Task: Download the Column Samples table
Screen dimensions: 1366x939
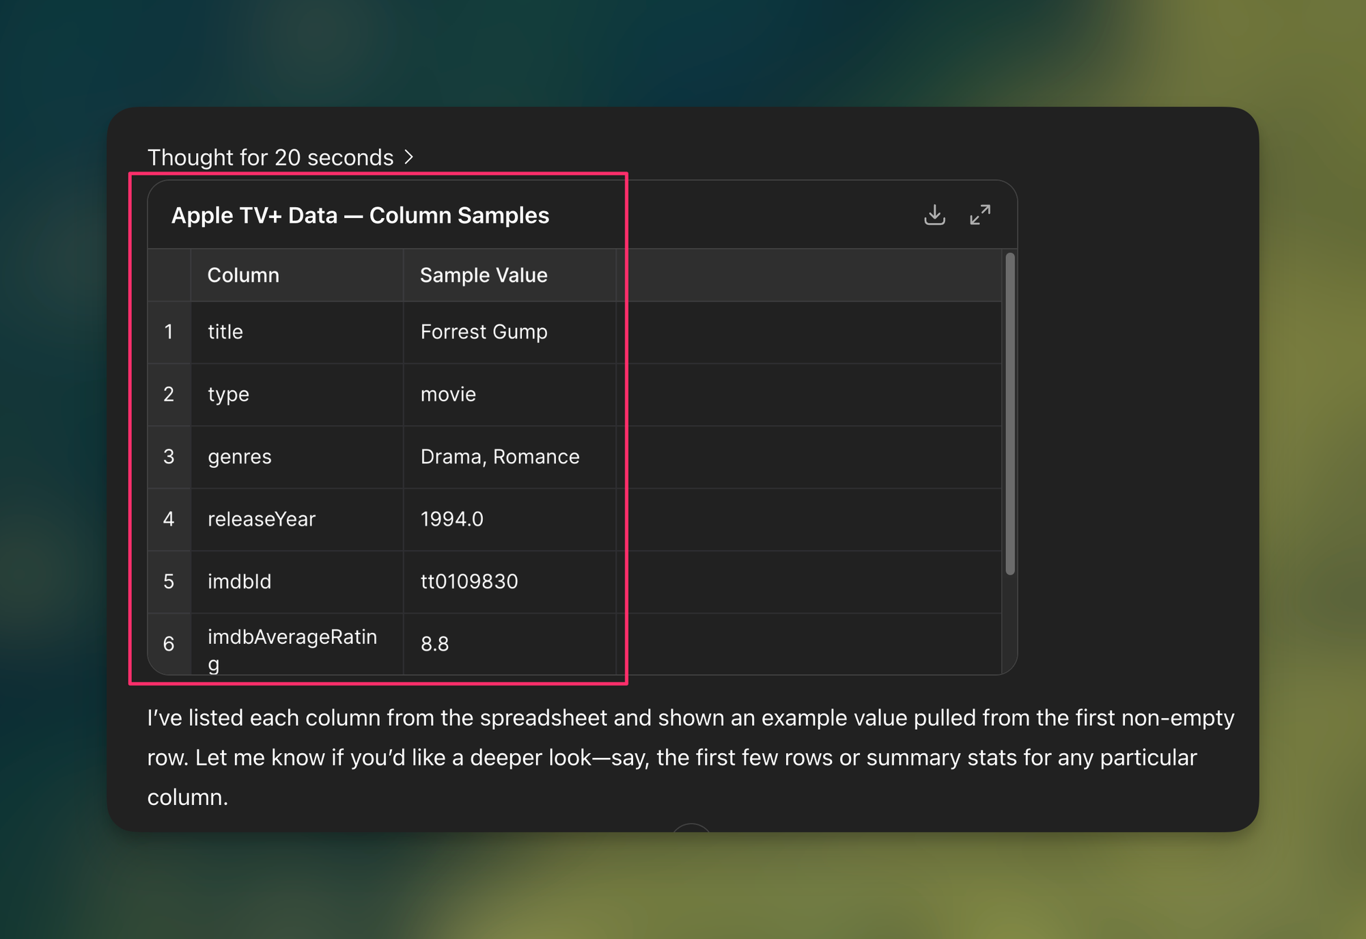Action: [934, 215]
